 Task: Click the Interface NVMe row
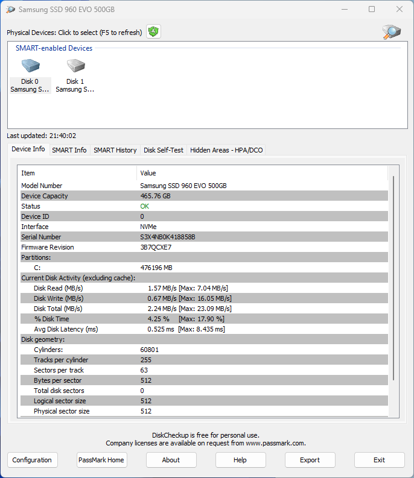pos(204,227)
